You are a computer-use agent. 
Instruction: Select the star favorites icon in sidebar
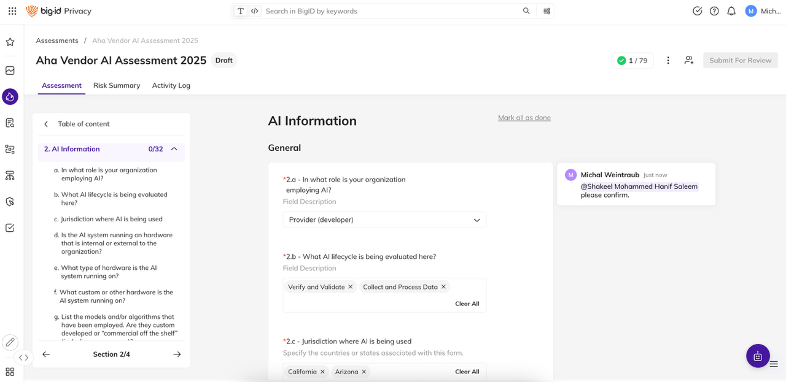[x=10, y=41]
